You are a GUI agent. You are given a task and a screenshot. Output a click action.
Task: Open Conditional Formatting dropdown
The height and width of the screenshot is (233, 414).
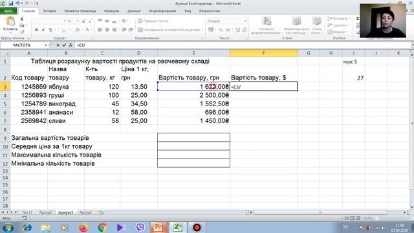point(267,26)
